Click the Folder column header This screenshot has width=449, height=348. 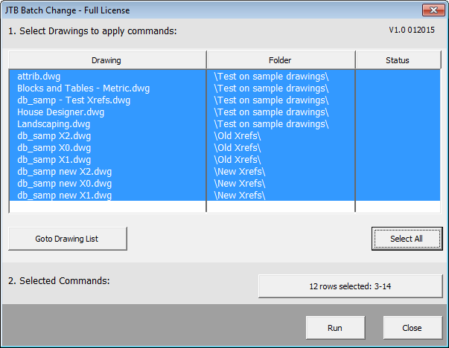point(281,60)
